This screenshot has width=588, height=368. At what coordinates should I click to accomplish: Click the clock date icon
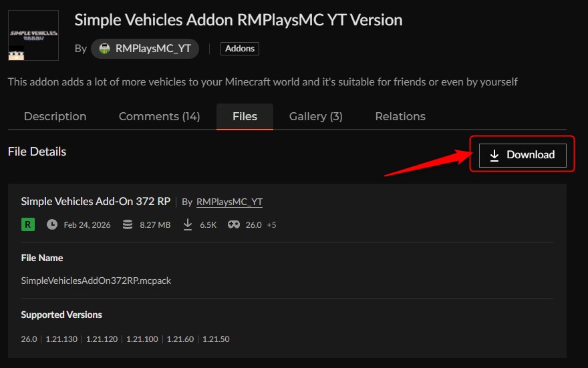pyautogui.click(x=52, y=224)
